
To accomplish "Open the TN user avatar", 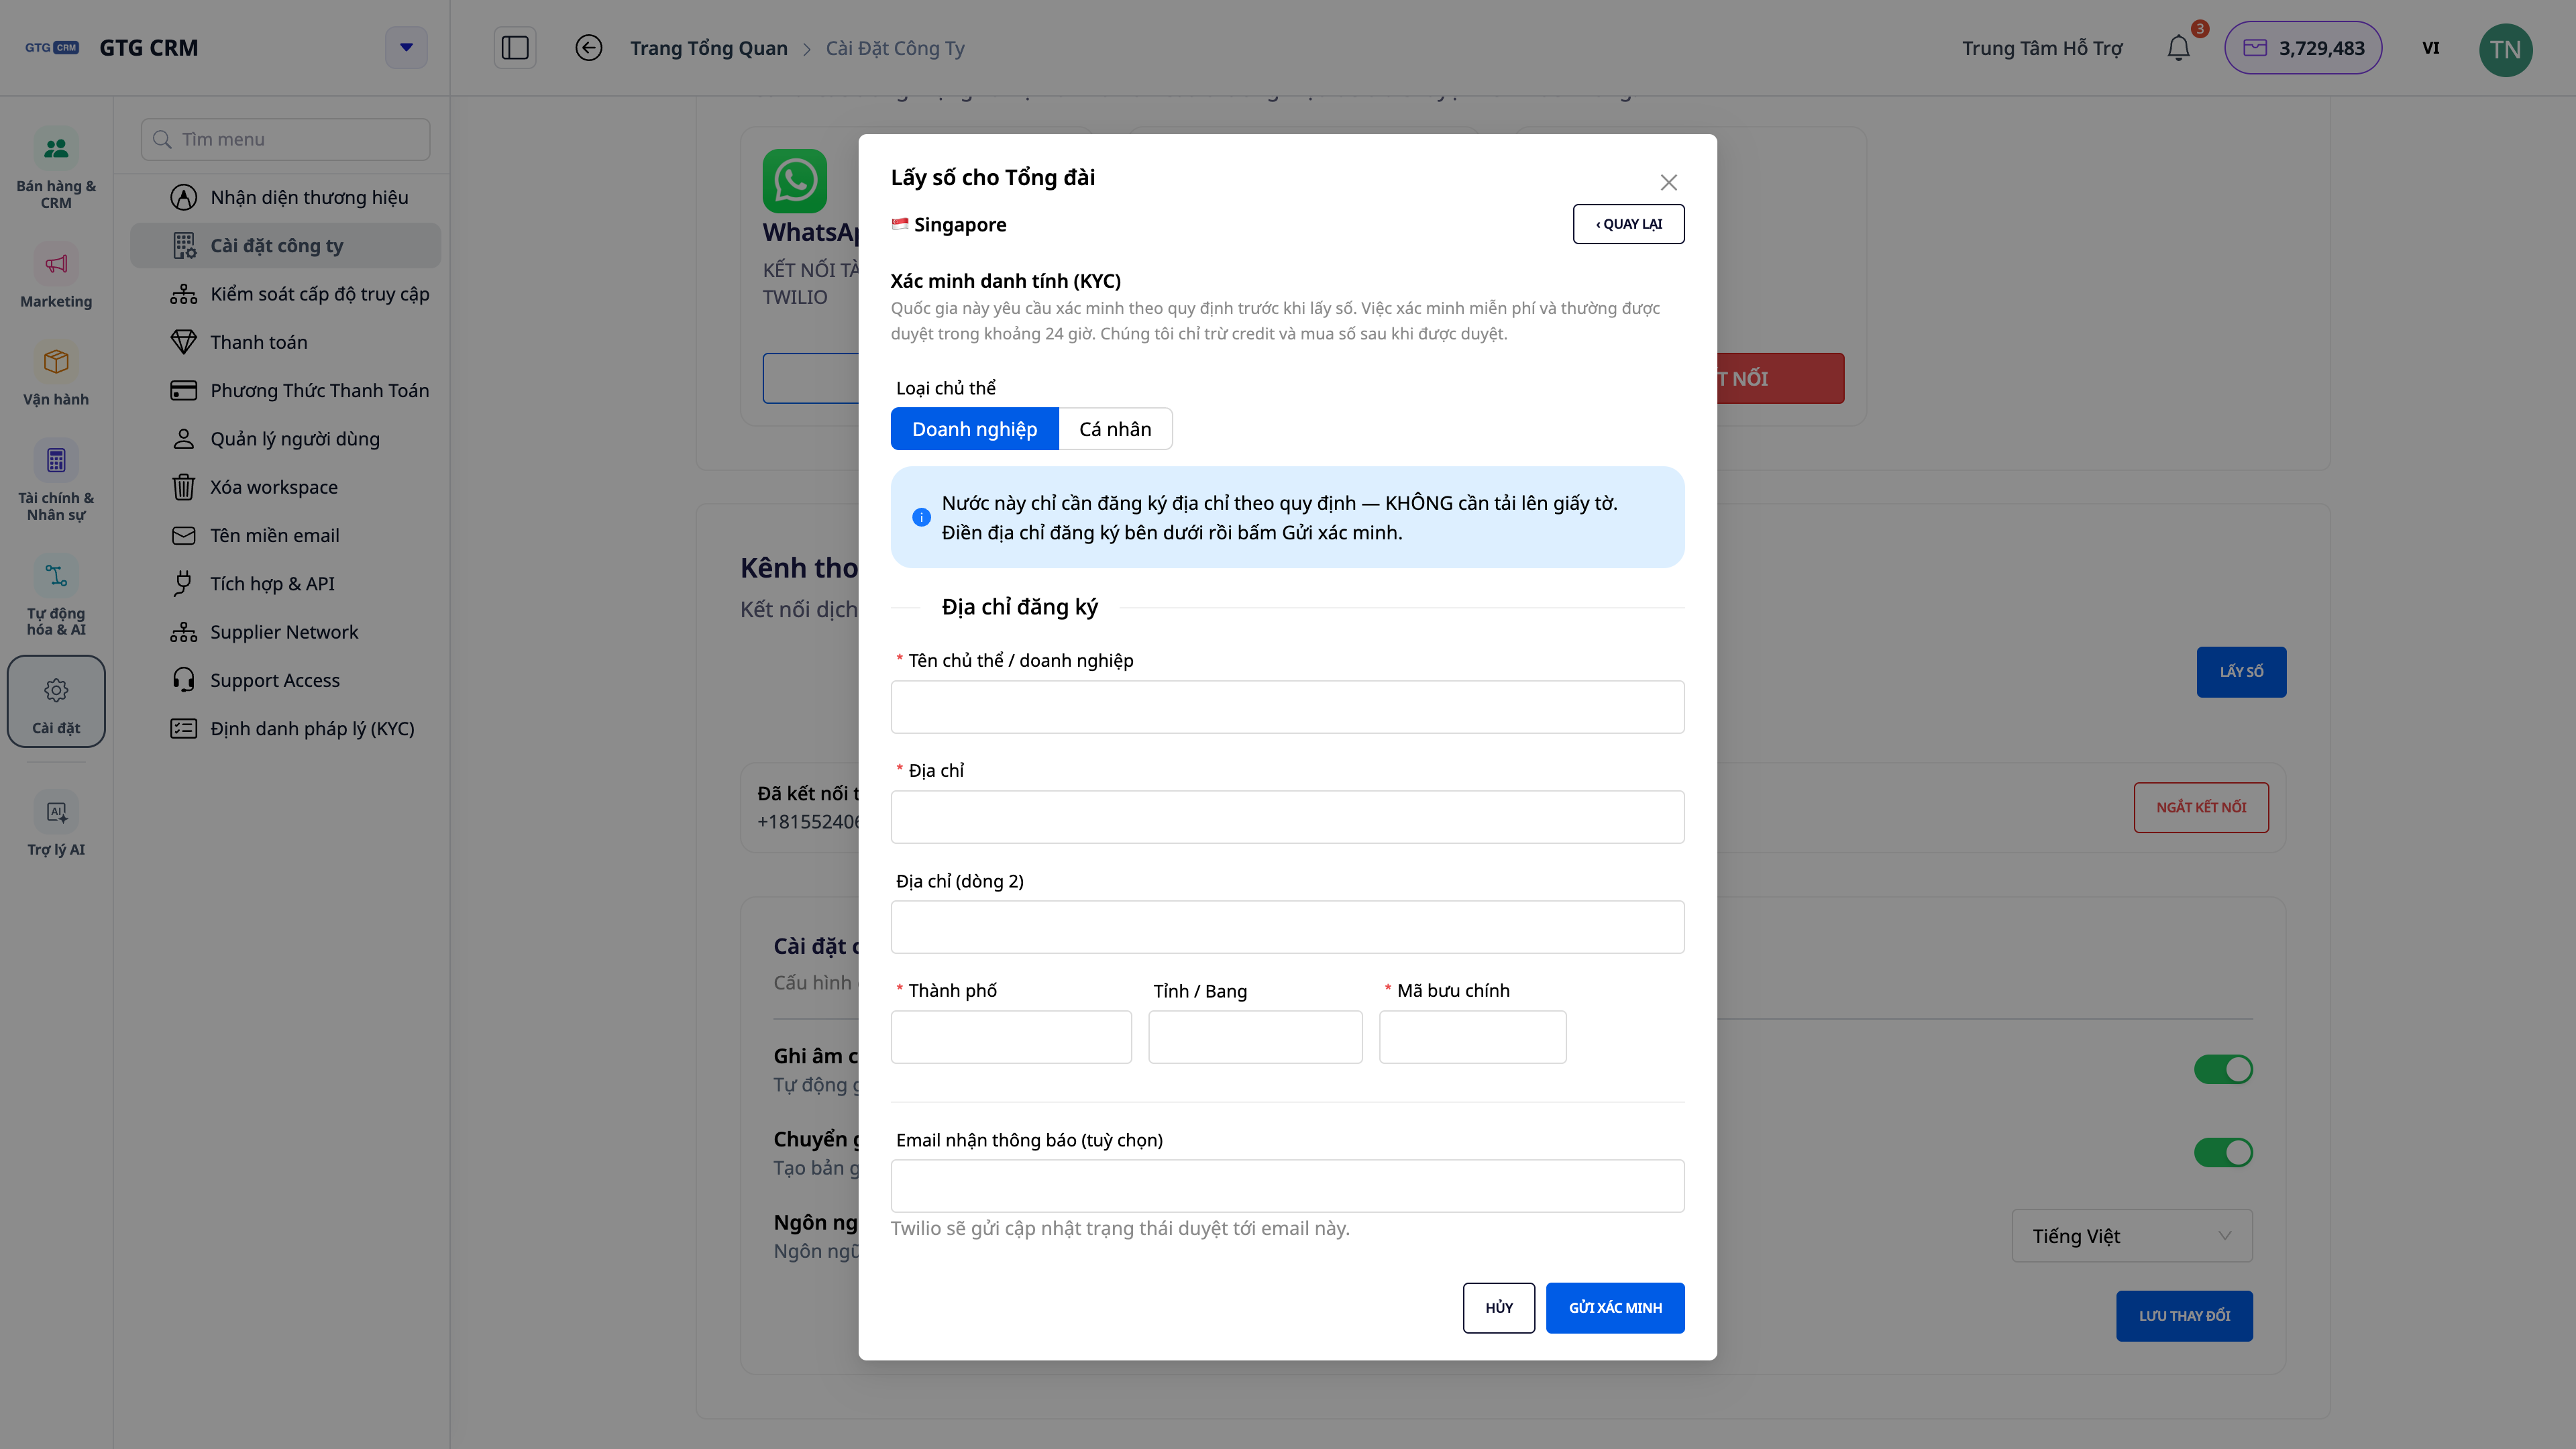I will click(2505, 49).
